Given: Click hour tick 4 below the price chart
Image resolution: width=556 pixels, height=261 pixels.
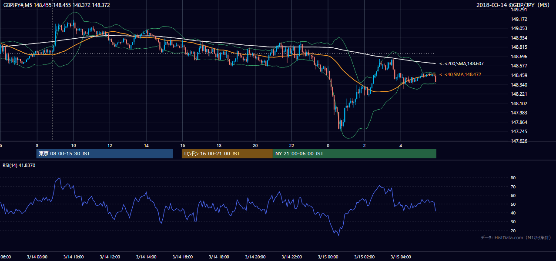Looking at the screenshot, I should click(401, 146).
